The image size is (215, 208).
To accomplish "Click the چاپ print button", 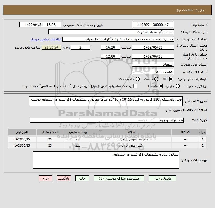I will (x=82, y=178).
